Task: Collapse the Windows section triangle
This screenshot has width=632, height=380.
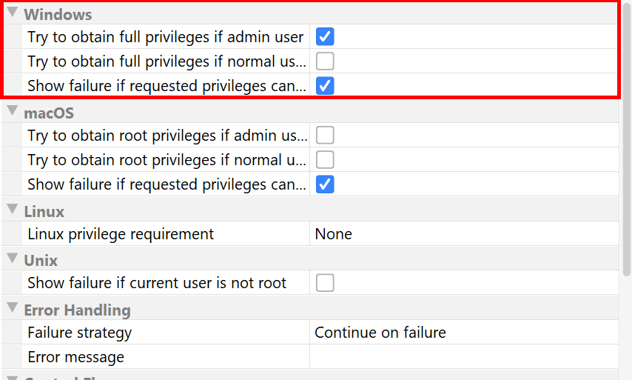Action: click(x=12, y=13)
